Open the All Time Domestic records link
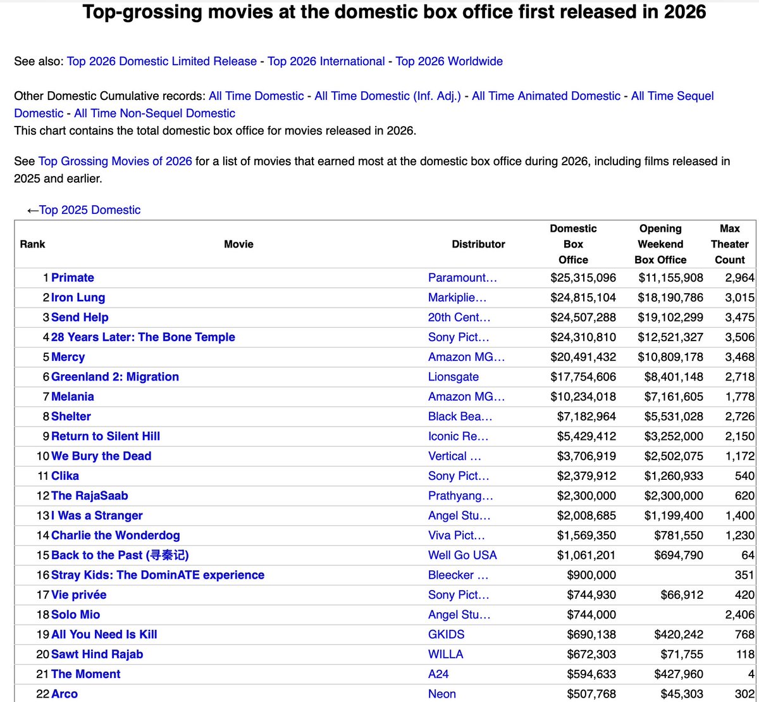This screenshot has height=702, width=759. pyautogui.click(x=256, y=96)
